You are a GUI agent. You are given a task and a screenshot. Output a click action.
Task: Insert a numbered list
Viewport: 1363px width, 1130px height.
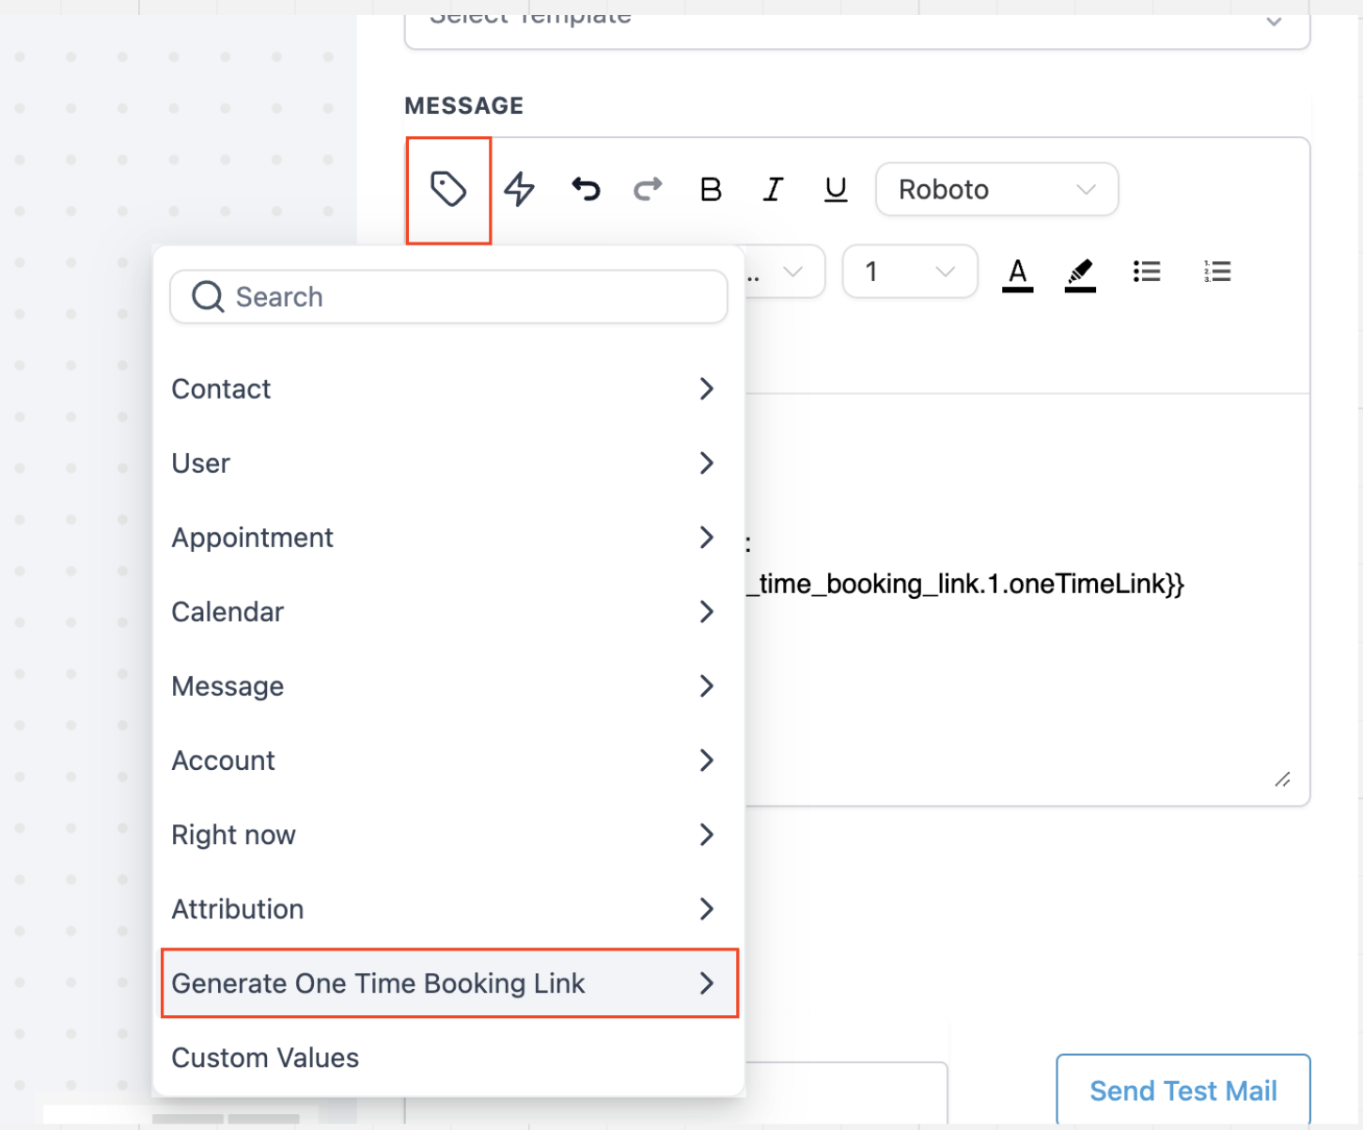tap(1216, 273)
